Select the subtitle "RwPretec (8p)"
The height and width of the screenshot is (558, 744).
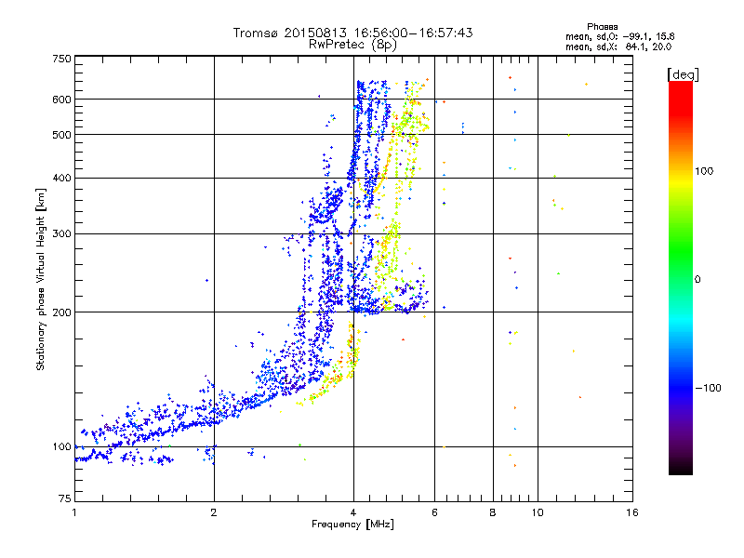coord(352,45)
